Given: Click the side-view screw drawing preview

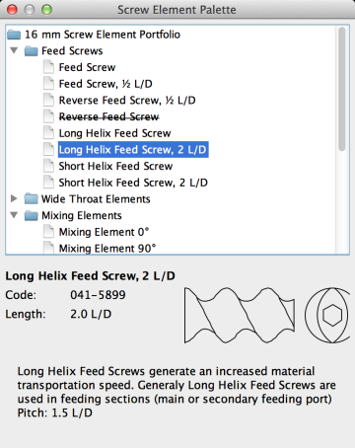Looking at the screenshot, I should point(240,316).
